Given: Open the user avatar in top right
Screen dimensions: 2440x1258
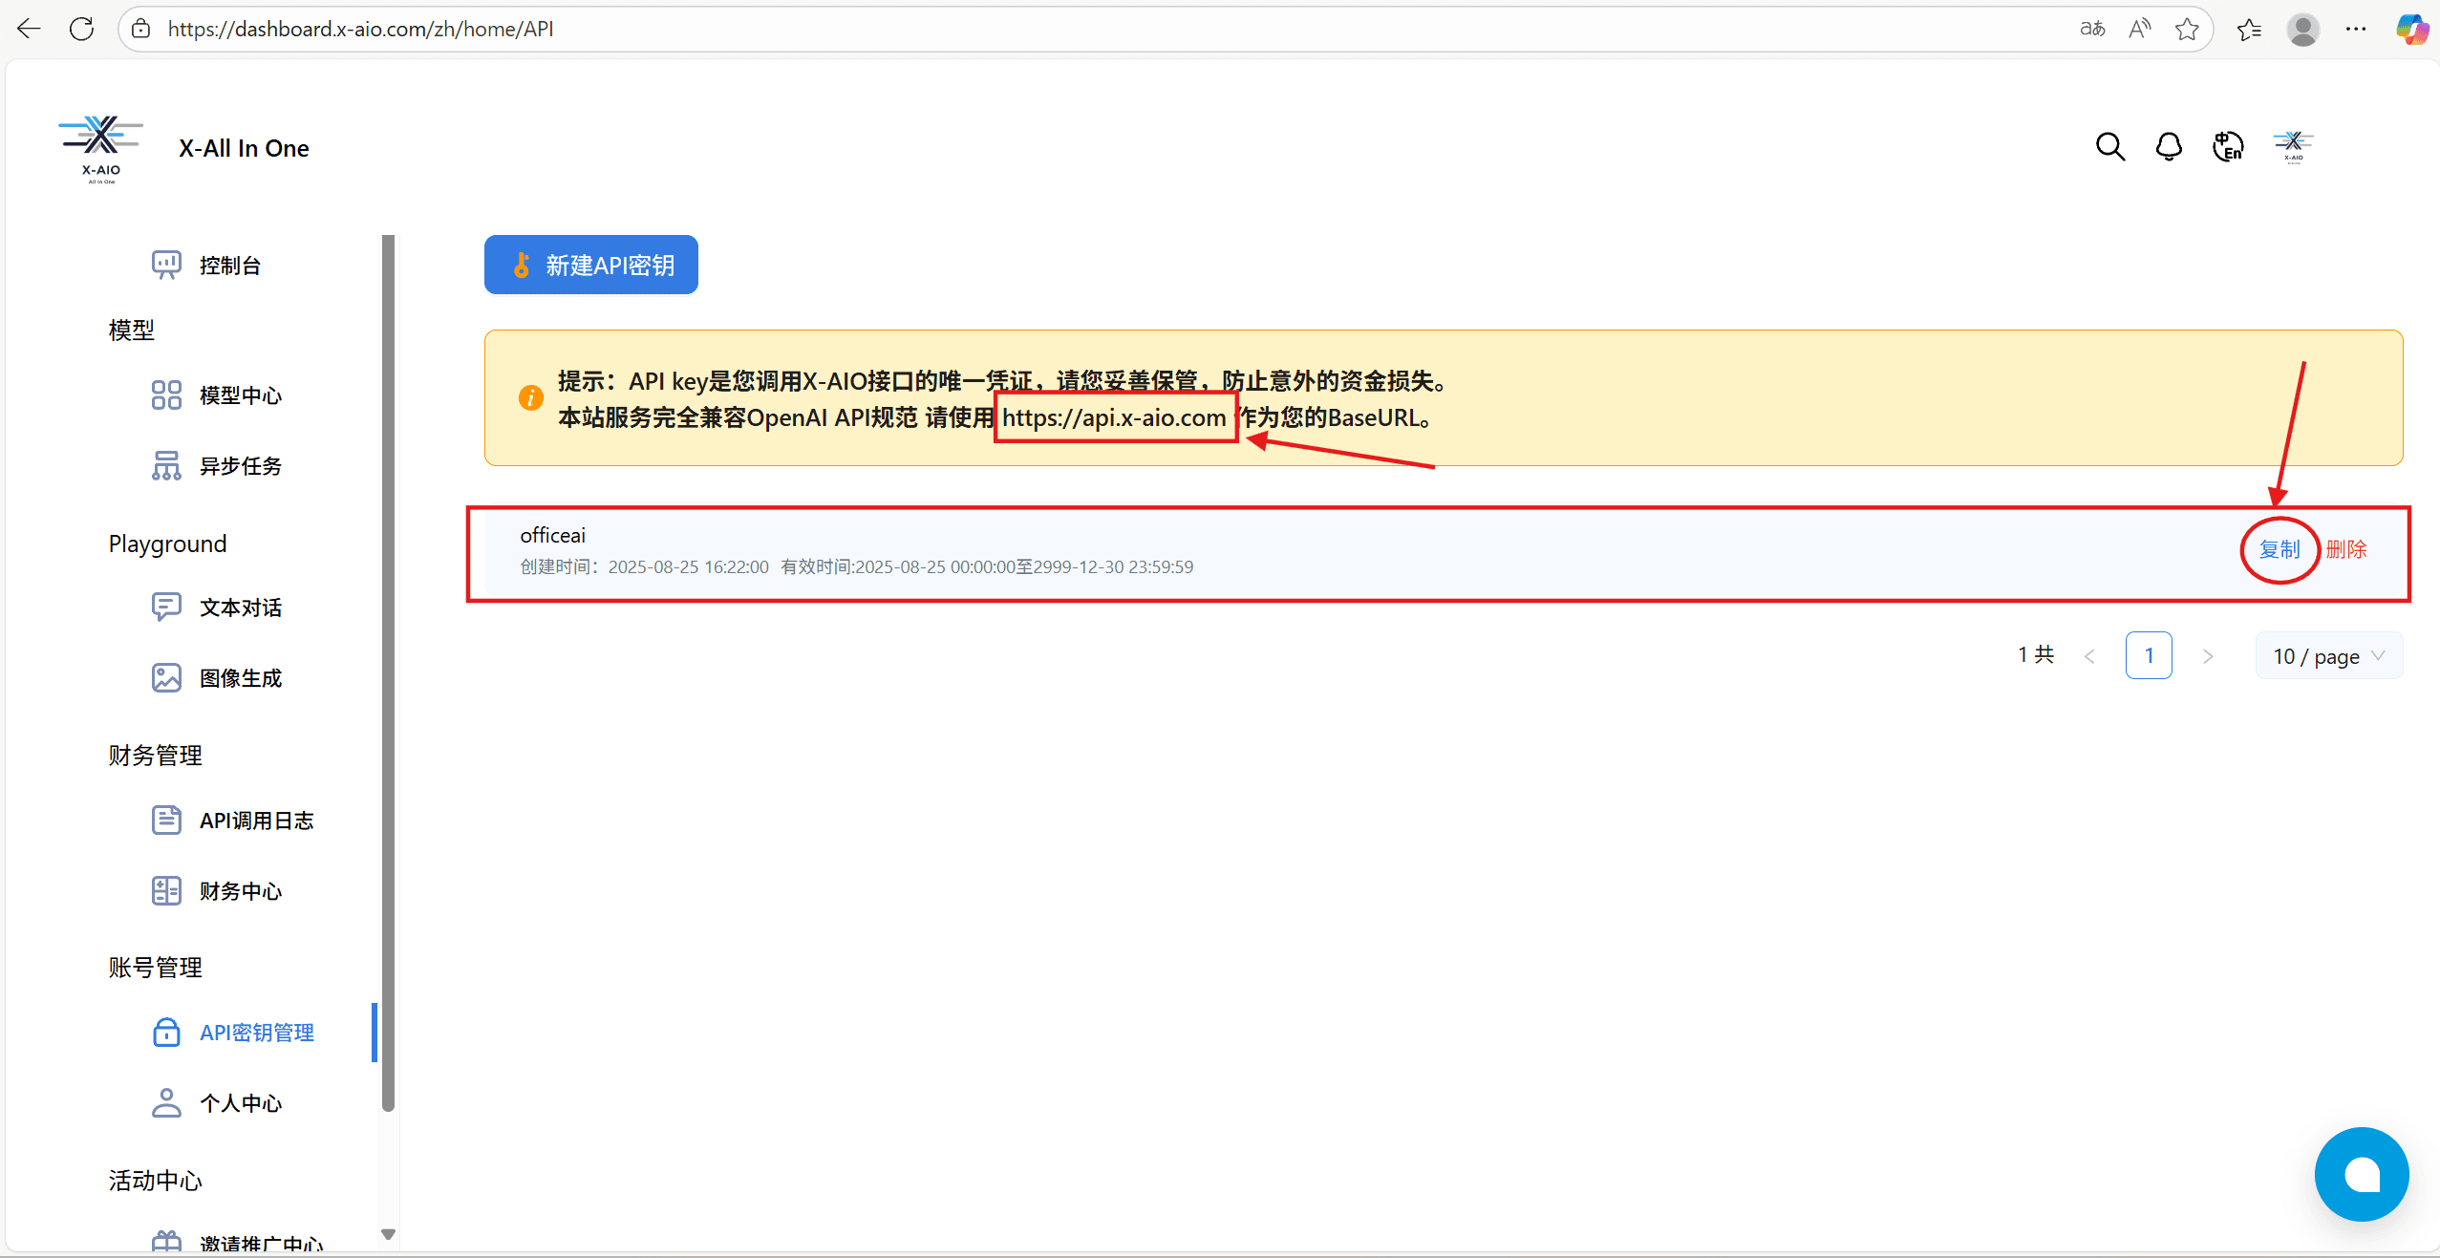Looking at the screenshot, I should [2293, 147].
